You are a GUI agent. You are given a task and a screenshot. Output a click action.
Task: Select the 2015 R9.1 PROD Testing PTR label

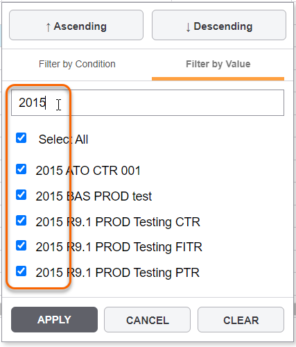click(117, 273)
